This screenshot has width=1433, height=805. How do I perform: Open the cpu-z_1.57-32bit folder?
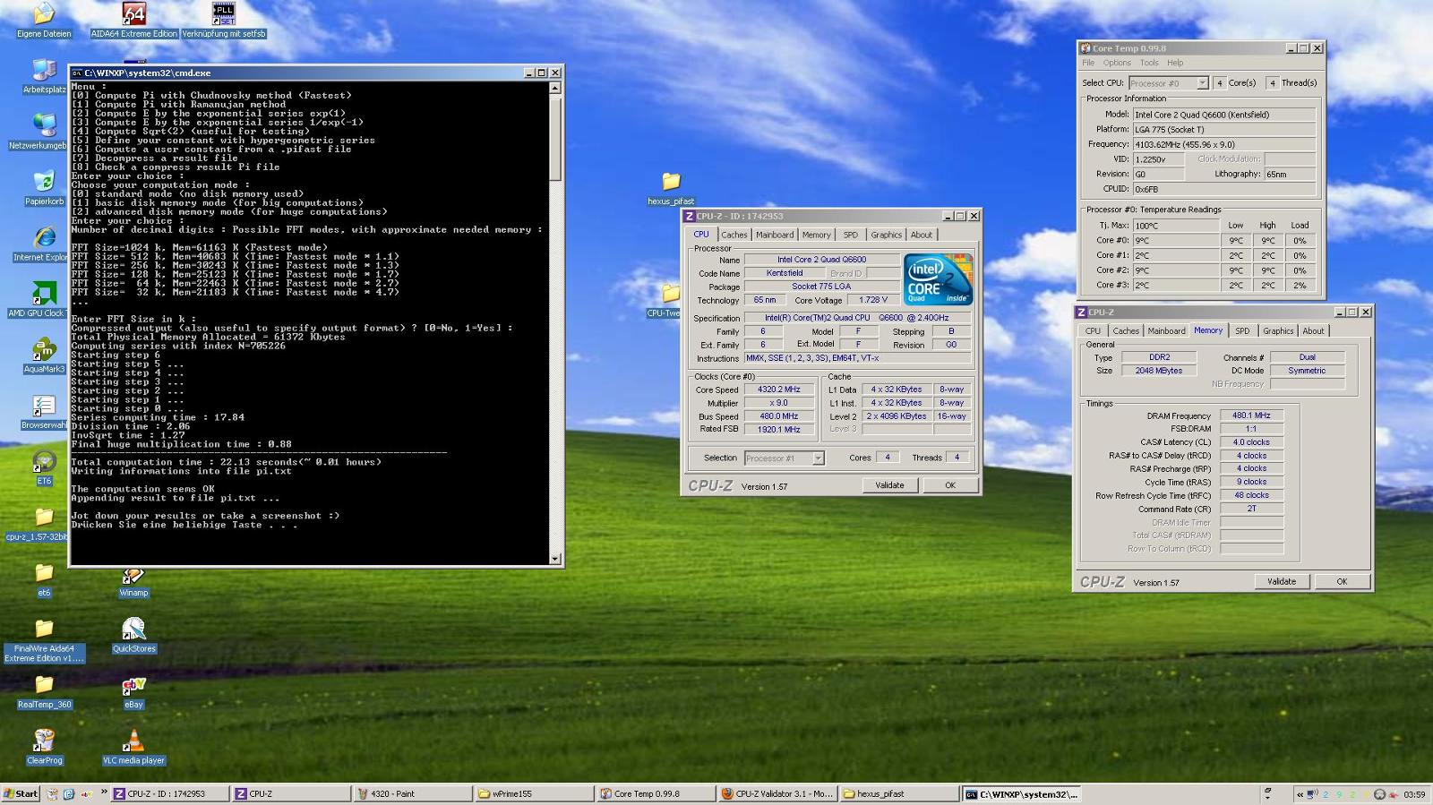click(x=44, y=518)
